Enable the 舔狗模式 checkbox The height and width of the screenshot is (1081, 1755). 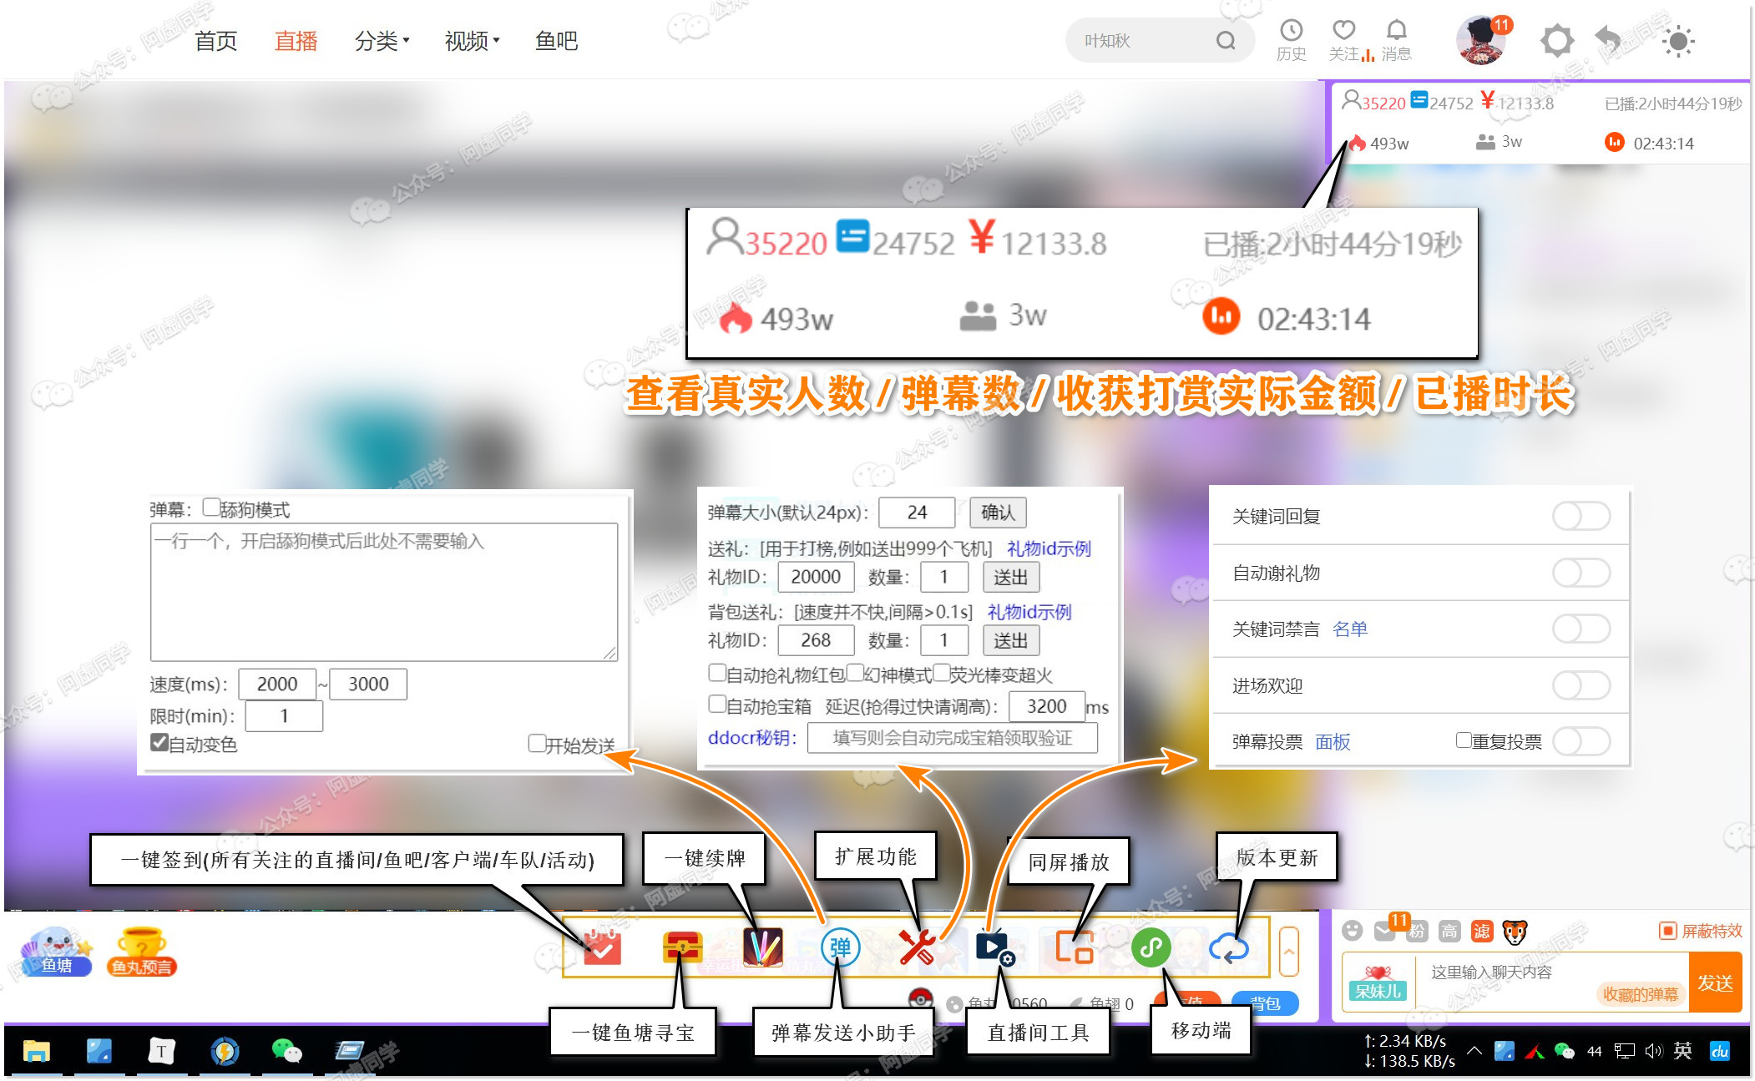(x=212, y=508)
